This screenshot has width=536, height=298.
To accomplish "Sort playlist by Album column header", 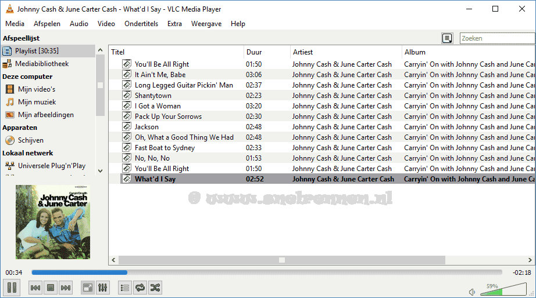I will tap(469, 52).
